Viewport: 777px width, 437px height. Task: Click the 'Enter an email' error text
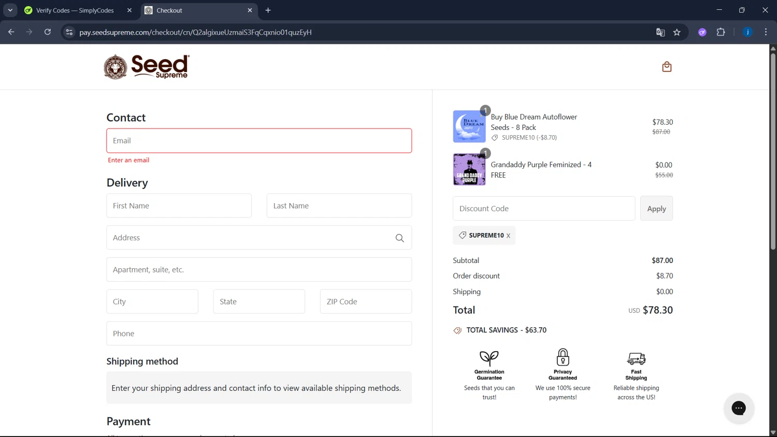[x=128, y=161]
